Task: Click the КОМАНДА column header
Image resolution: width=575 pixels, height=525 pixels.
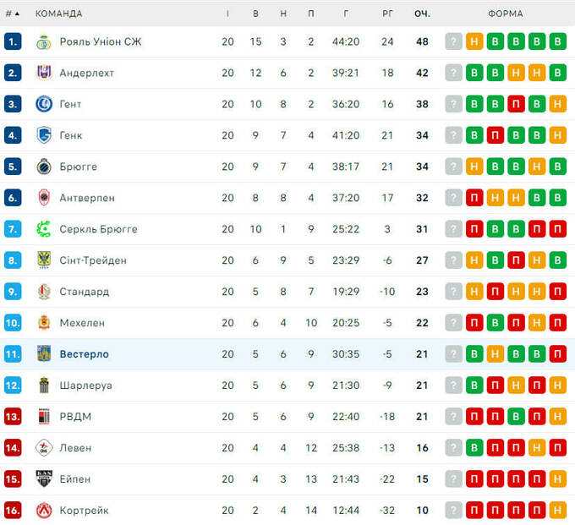Action: click(58, 14)
